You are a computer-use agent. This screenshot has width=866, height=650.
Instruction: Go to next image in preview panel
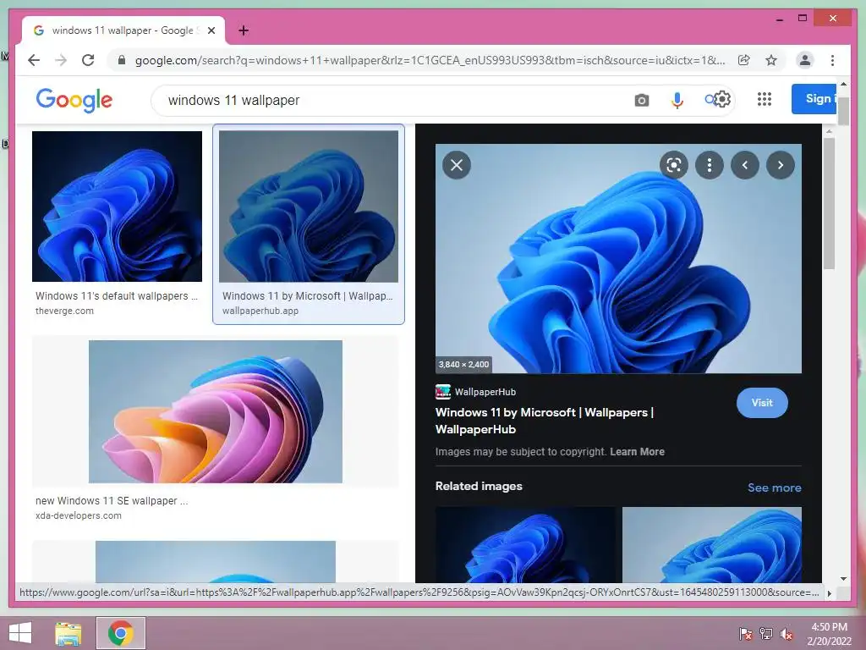point(781,165)
